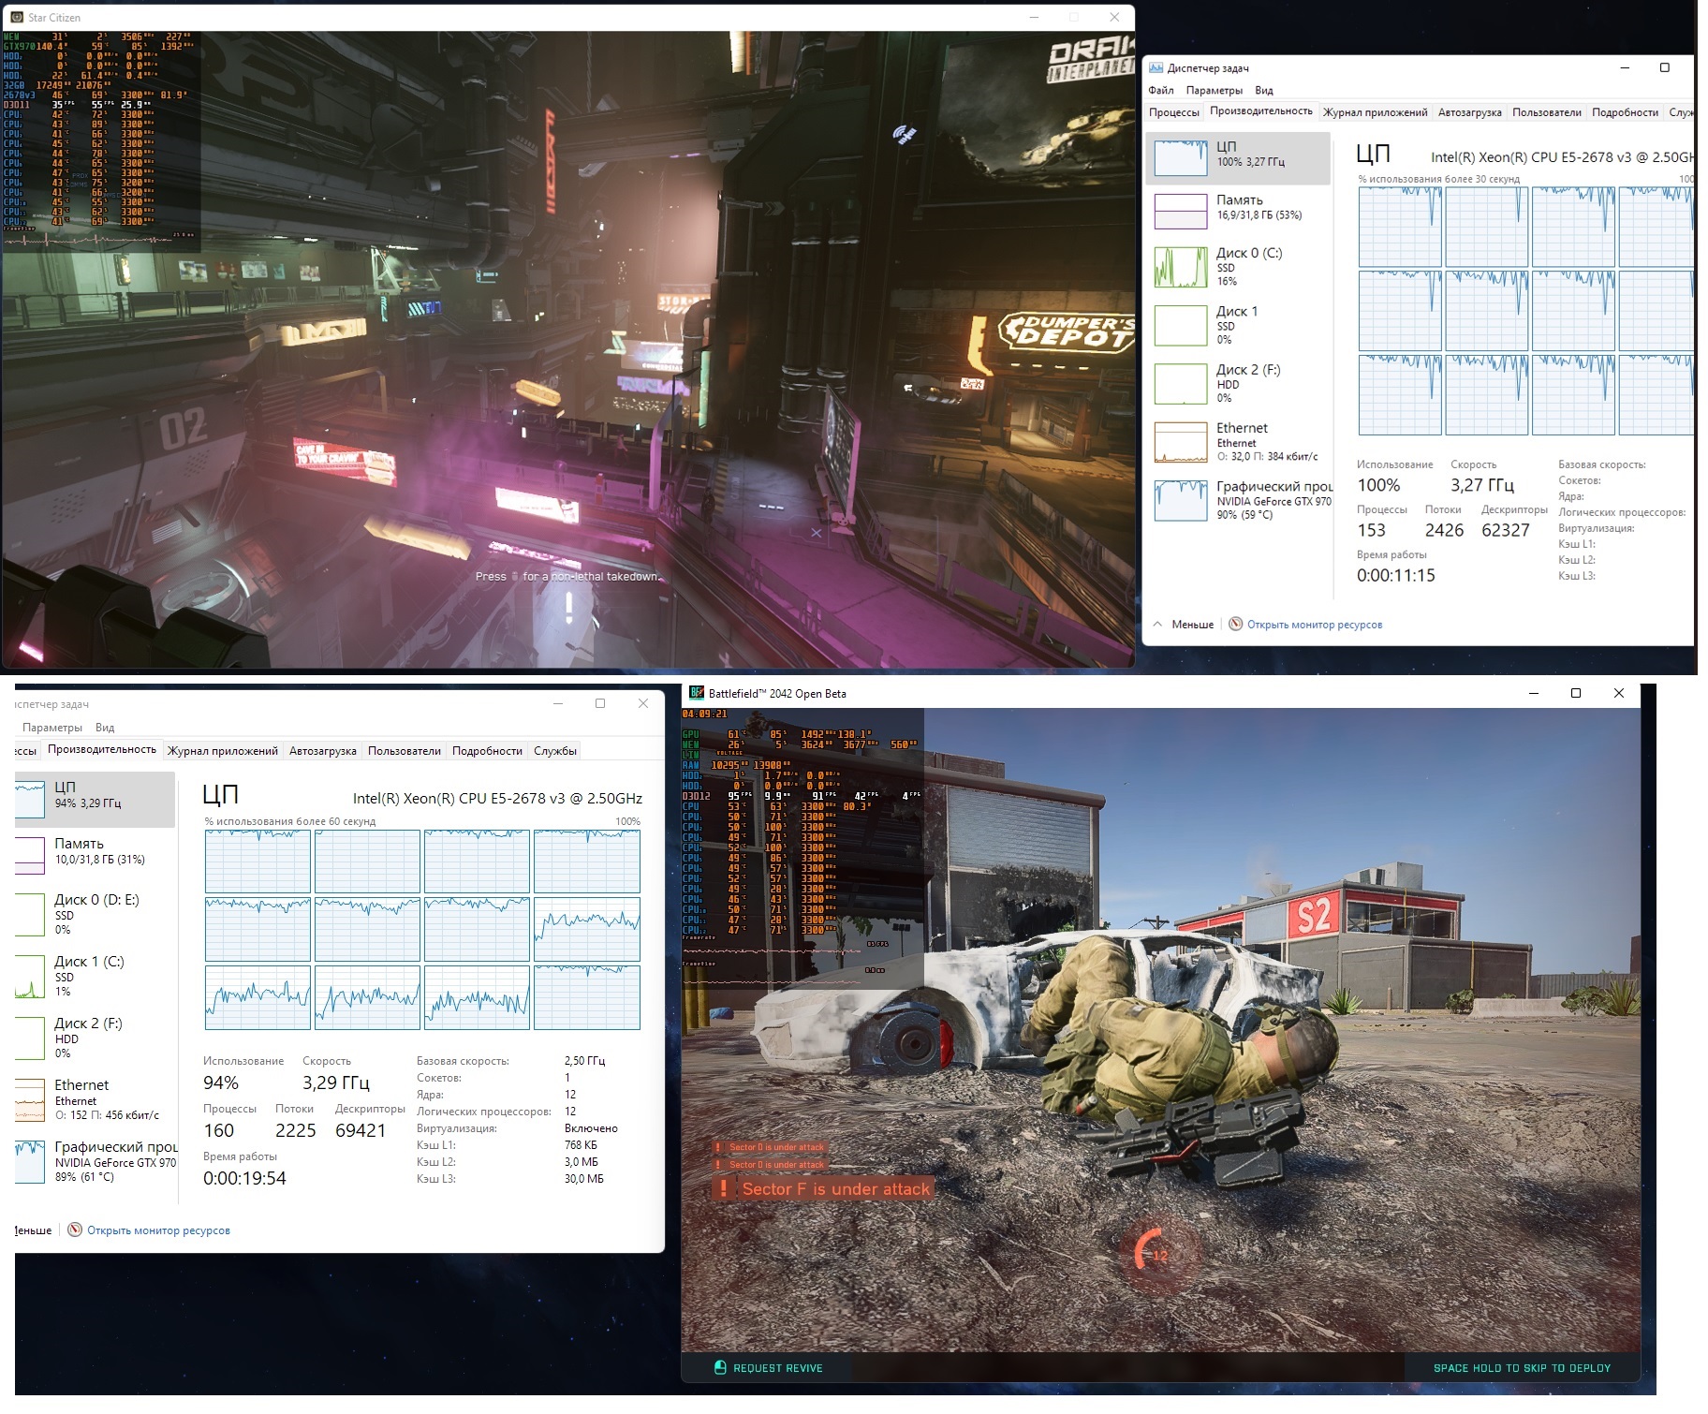Screen dimensions: 1708x1414
Task: Minimize the Task Manager beside Star Citizen
Action: [x=1625, y=67]
